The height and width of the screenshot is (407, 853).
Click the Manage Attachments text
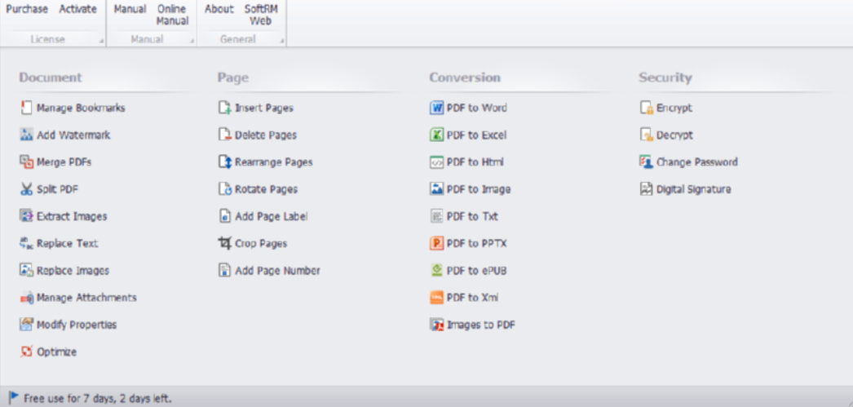pyautogui.click(x=86, y=298)
